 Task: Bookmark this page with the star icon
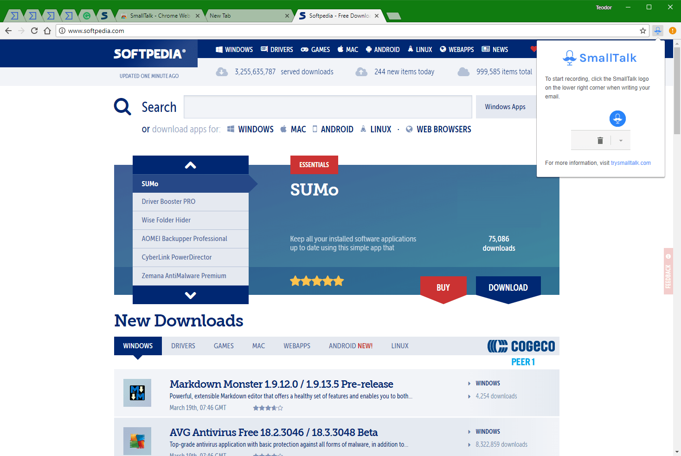point(643,31)
